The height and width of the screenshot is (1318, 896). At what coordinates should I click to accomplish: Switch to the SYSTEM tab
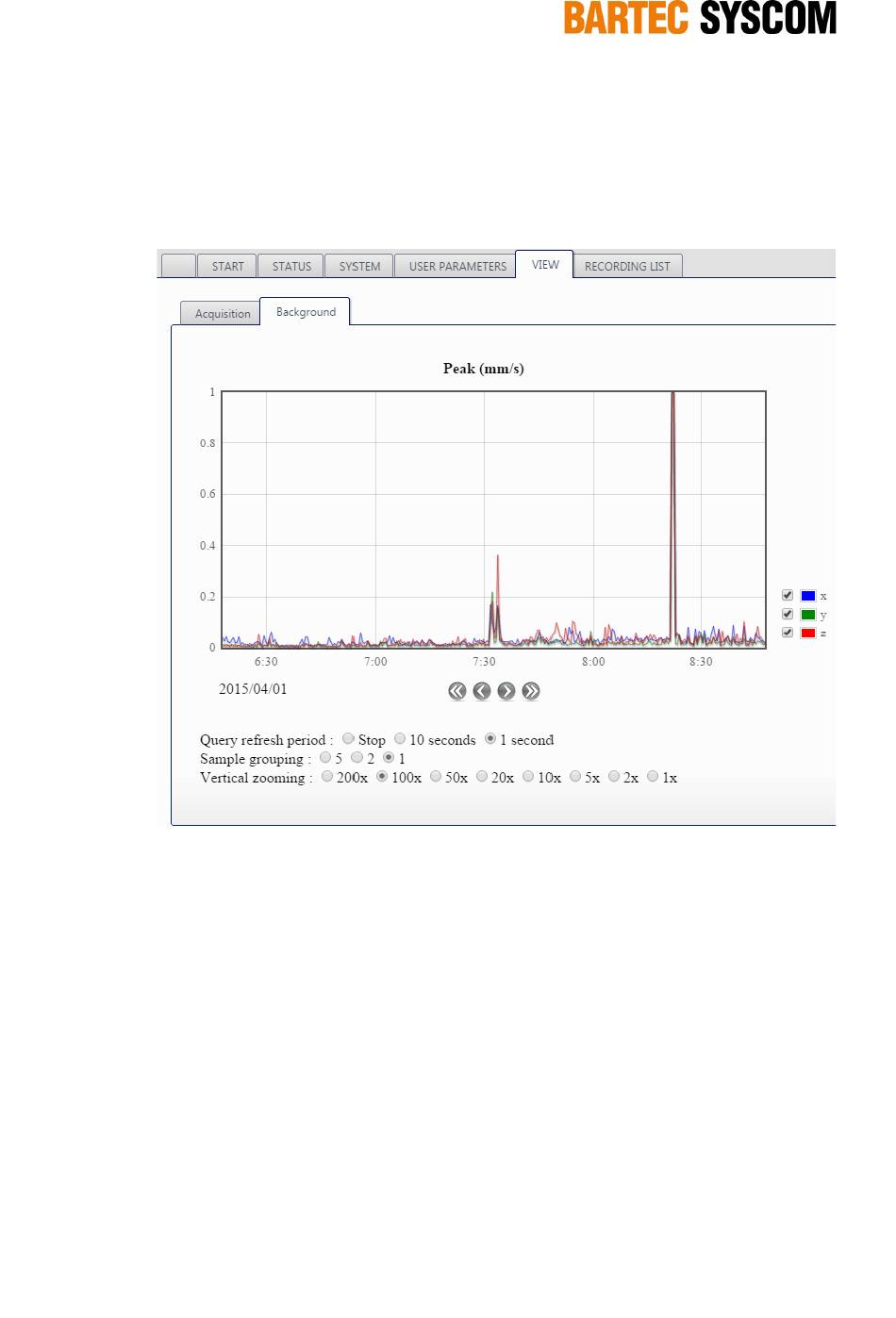[359, 266]
